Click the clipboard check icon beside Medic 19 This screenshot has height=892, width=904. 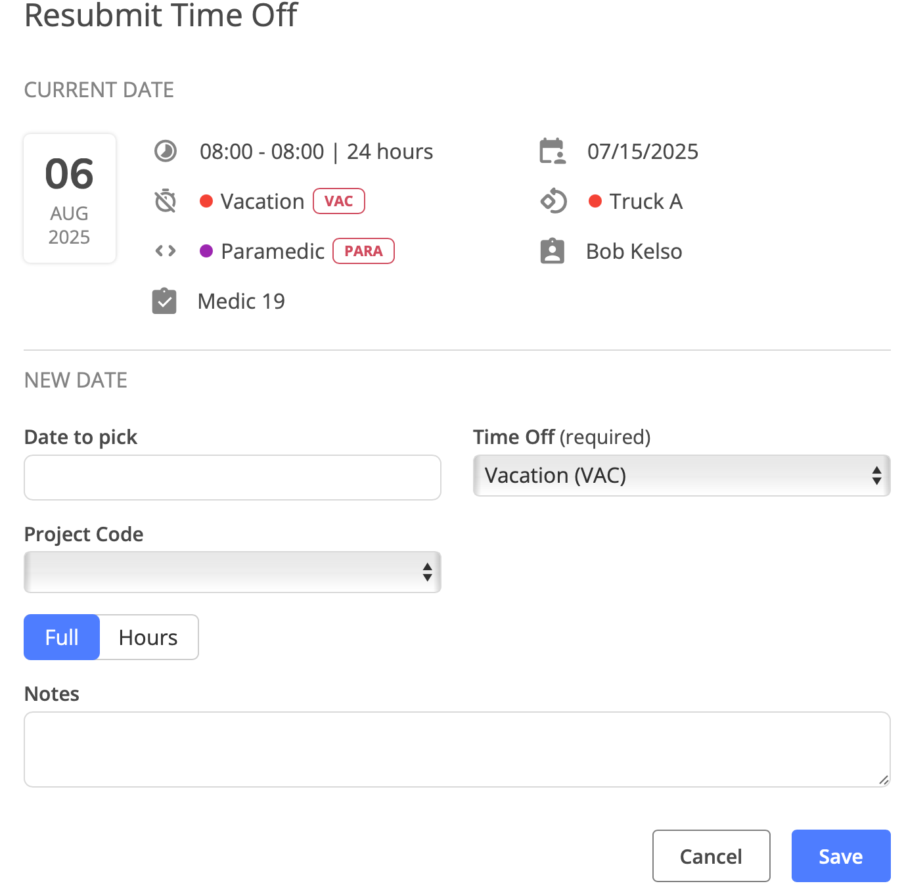tap(164, 301)
